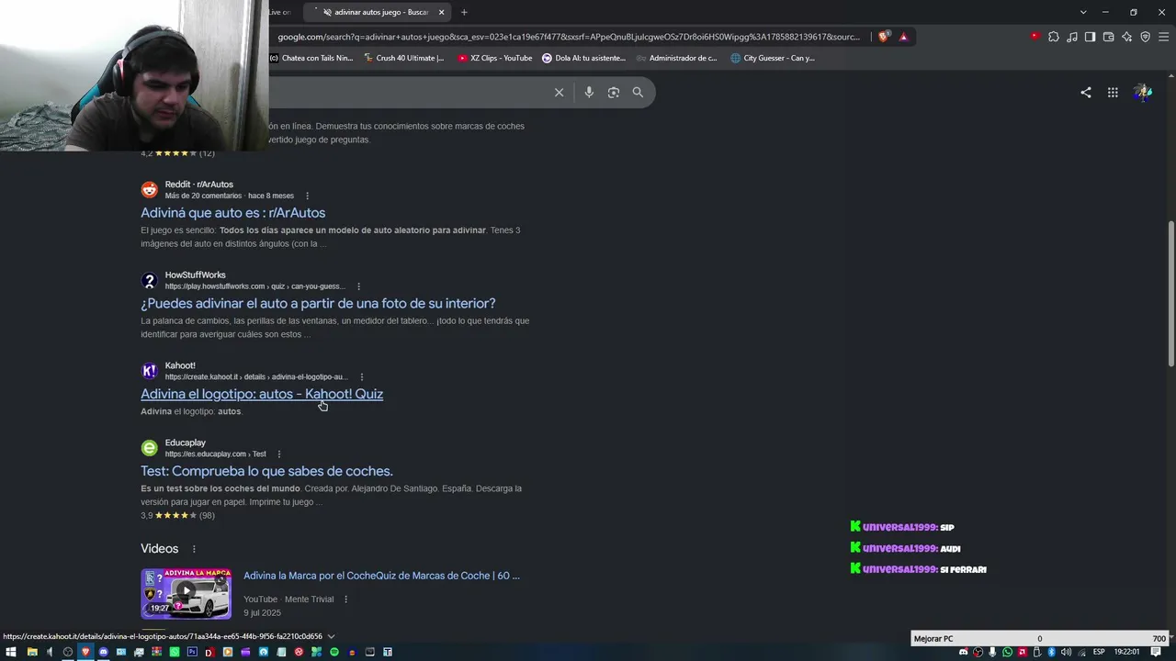This screenshot has width=1176, height=661.
Task: Click the Reddit site icon
Action: (x=149, y=190)
